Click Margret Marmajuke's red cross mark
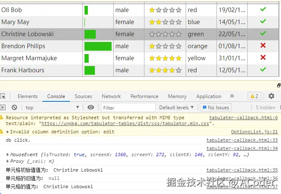 (263, 57)
